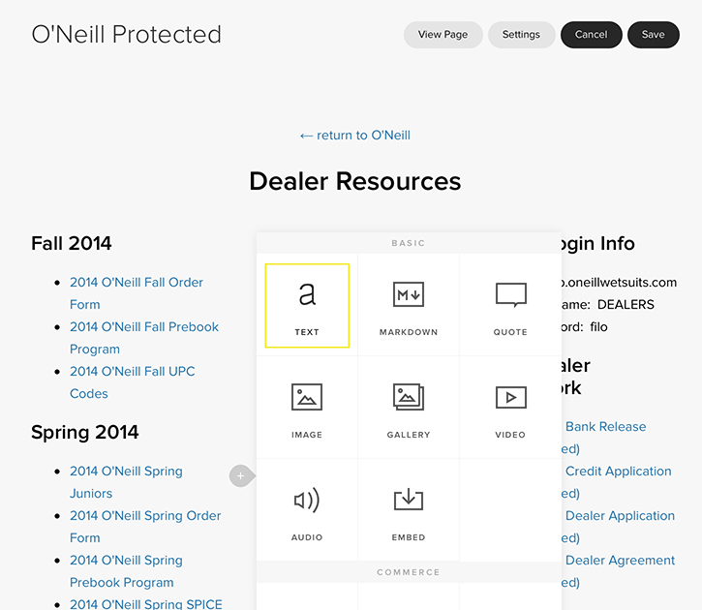Click the Spring 2014 heading

pos(84,433)
